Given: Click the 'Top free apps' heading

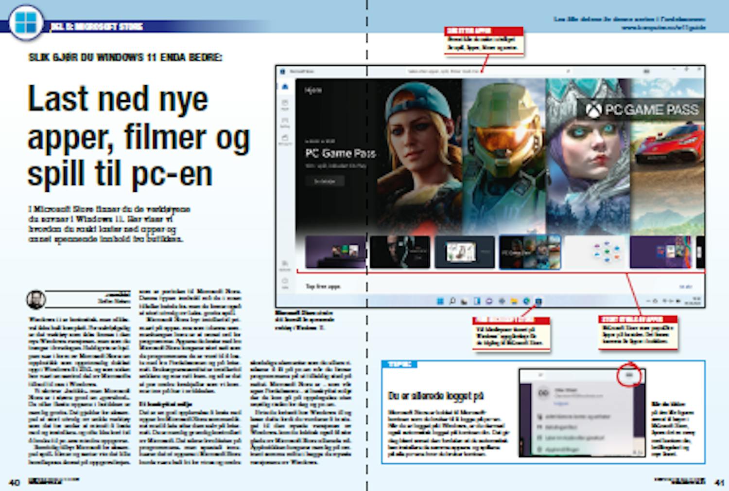Looking at the screenshot, I should pos(323,287).
